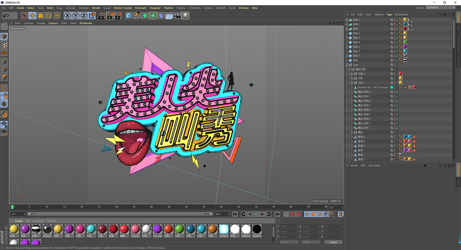This screenshot has height=250, width=461.
Task: Expand the 闪电.1 group
Action: point(352,83)
